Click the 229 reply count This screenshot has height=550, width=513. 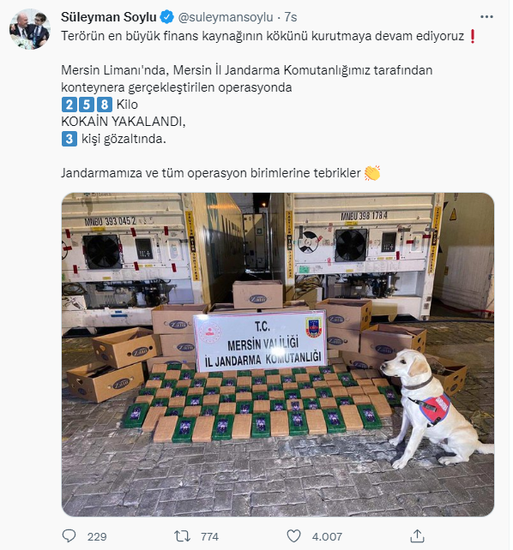point(97,536)
